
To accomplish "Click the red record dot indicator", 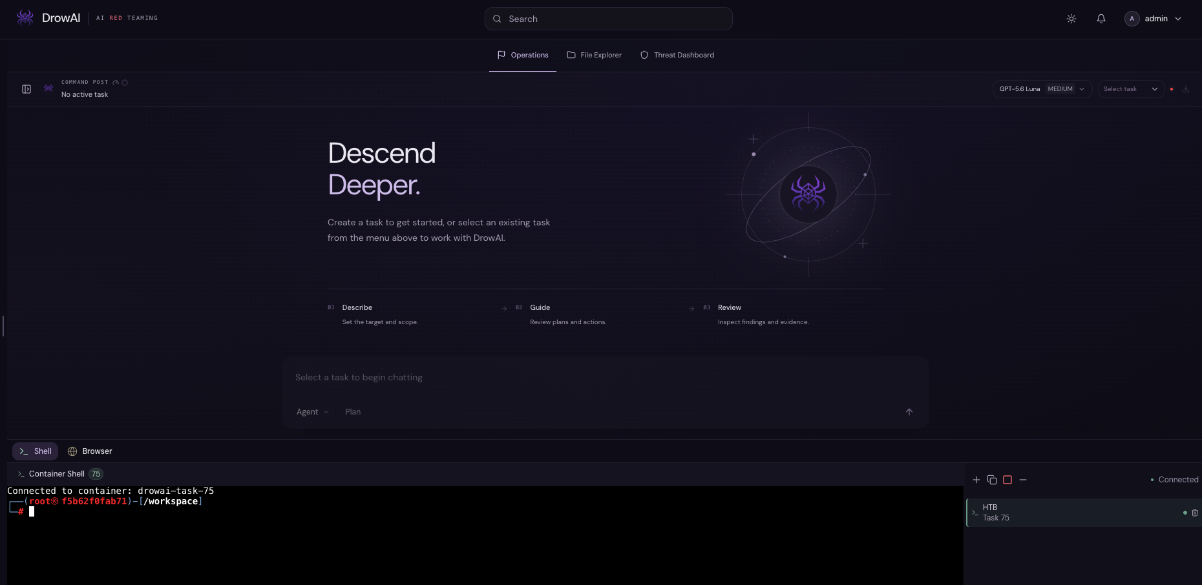I will pos(1172,89).
